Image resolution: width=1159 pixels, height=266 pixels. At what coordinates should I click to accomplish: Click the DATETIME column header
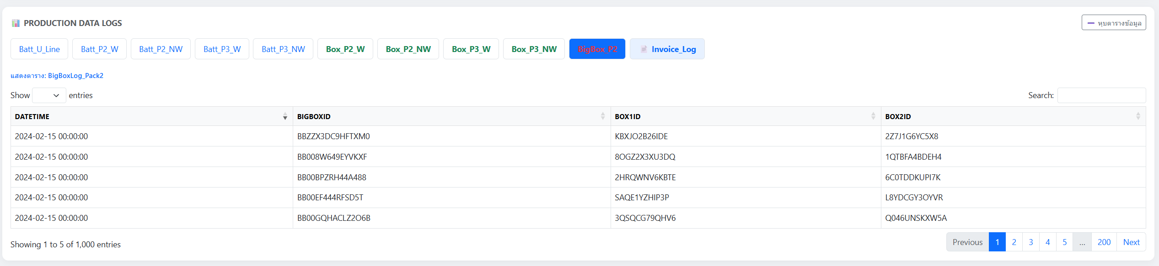tap(152, 116)
